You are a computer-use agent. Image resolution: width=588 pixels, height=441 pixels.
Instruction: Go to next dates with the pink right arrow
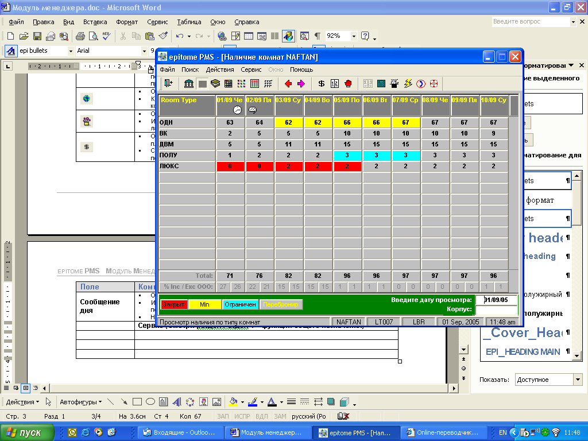(301, 84)
